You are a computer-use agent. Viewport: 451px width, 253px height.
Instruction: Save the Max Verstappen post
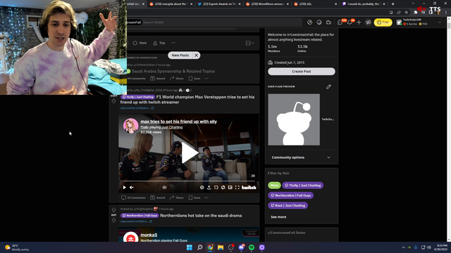(x=194, y=197)
